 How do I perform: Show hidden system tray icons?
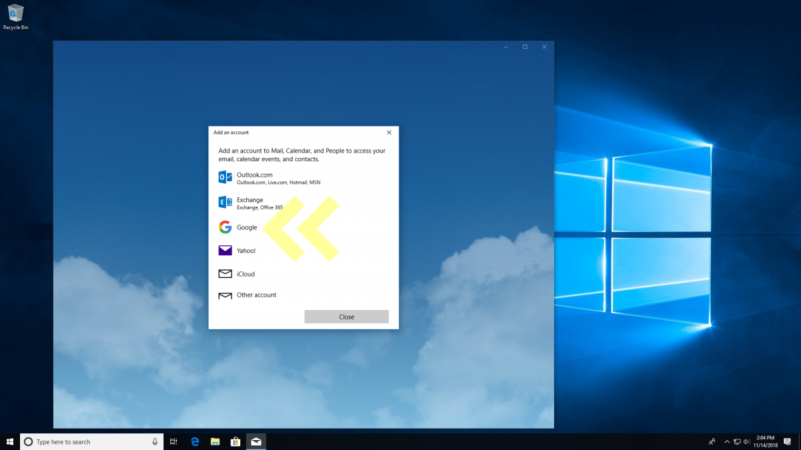(x=727, y=441)
